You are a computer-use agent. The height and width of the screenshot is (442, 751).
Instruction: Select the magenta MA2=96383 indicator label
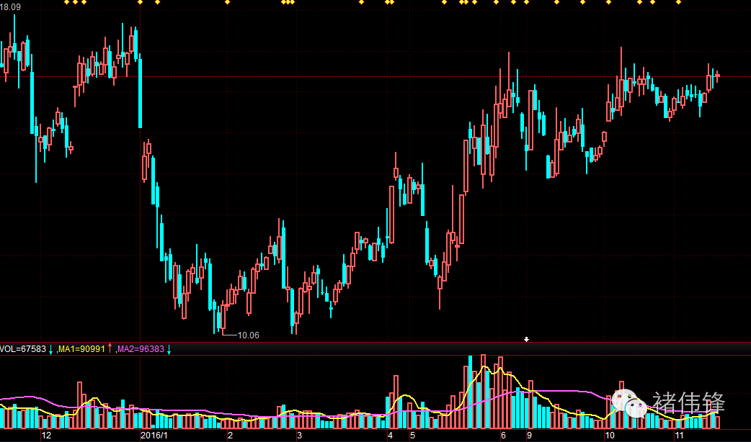141,349
